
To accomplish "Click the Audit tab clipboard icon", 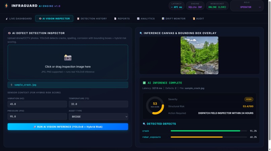I will 194,19.
